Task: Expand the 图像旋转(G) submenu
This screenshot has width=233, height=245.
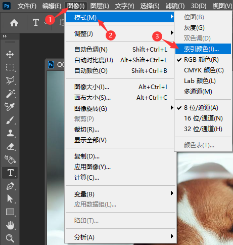Action: [120, 108]
